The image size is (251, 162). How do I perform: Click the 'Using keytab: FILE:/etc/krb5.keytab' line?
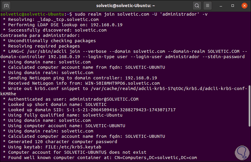tap(55, 147)
